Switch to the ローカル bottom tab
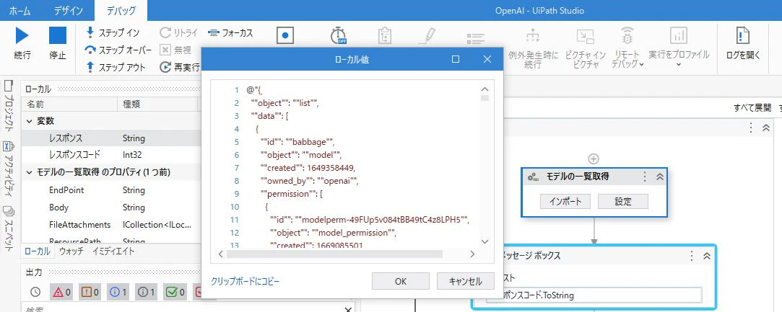The image size is (782, 312). coord(38,251)
